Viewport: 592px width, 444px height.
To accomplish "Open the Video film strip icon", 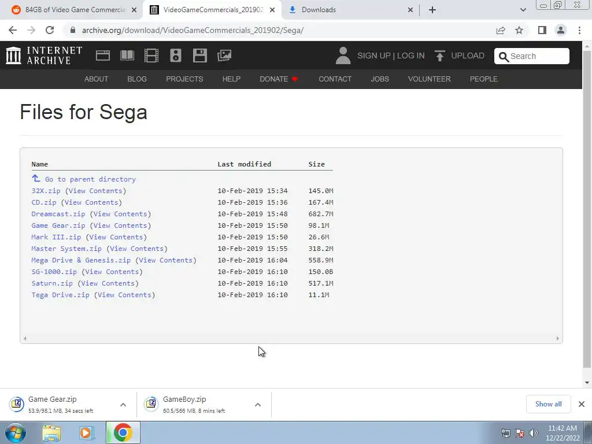I will (151, 55).
